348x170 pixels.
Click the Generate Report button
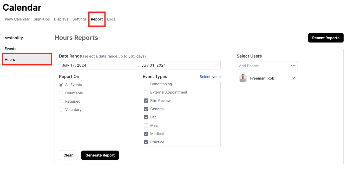[100, 155]
